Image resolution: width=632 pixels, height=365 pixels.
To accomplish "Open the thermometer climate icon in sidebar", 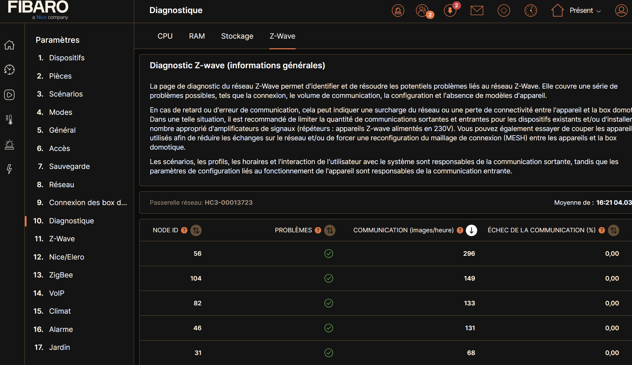I will [9, 120].
